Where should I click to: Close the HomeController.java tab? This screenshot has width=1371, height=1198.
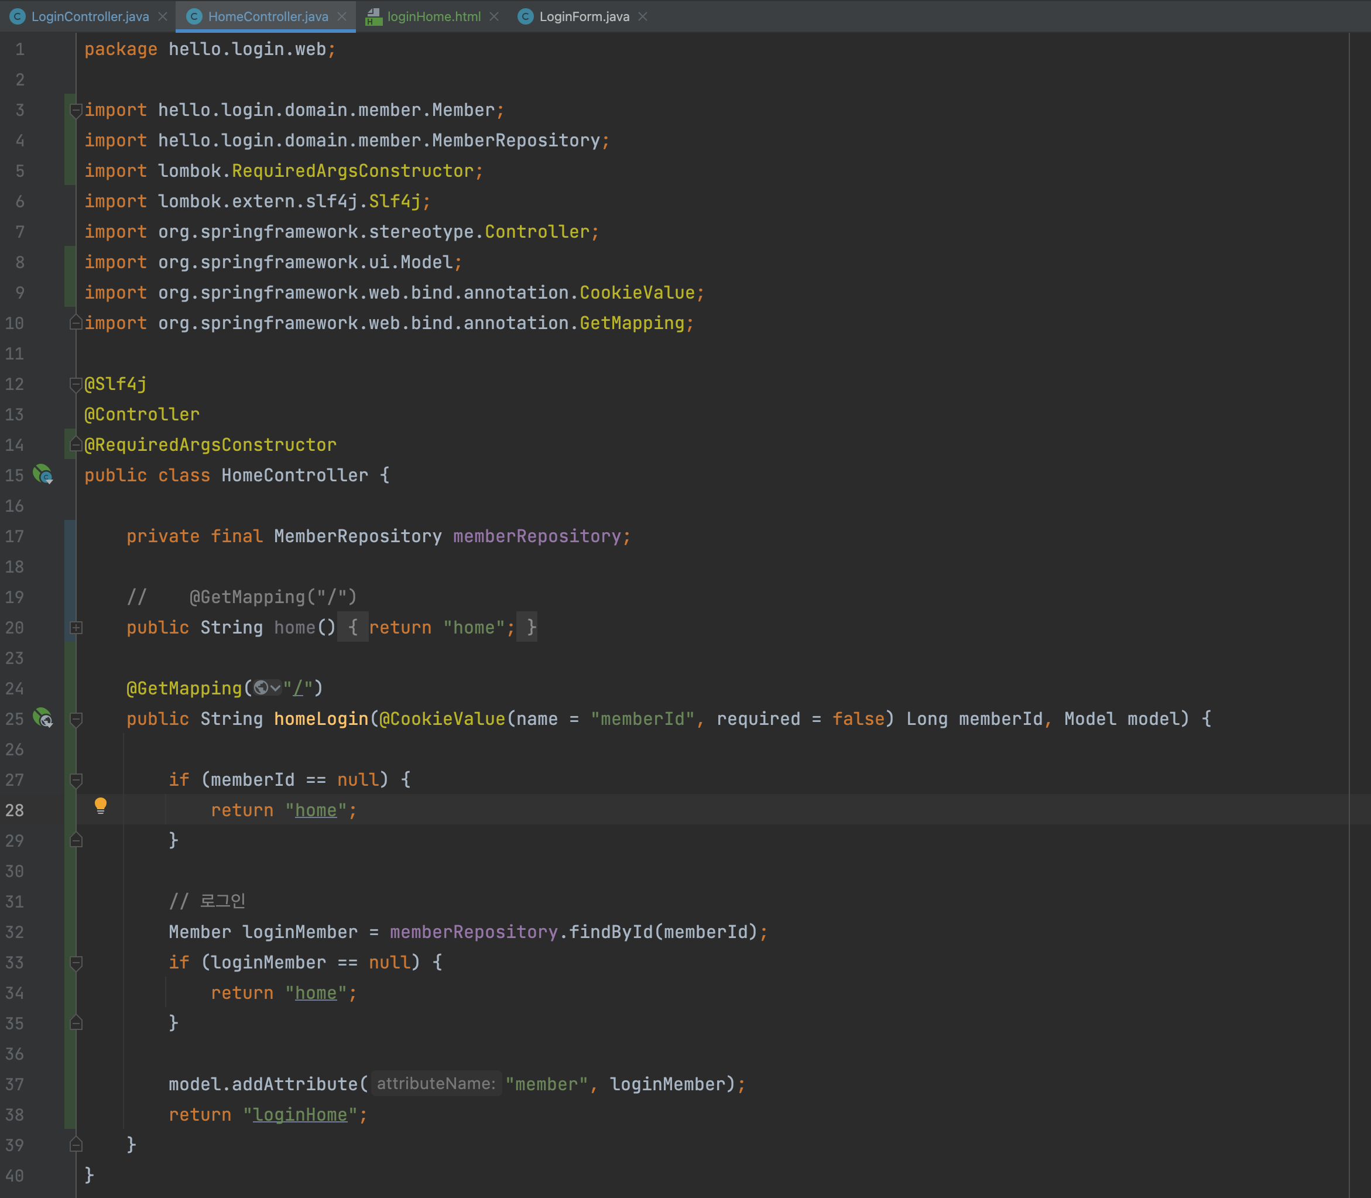pos(342,17)
